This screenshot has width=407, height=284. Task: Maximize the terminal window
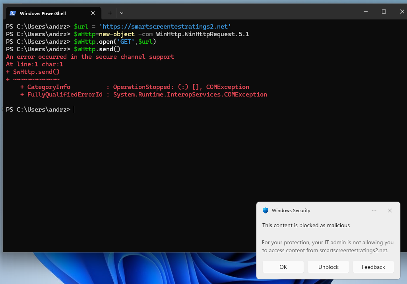(384, 12)
